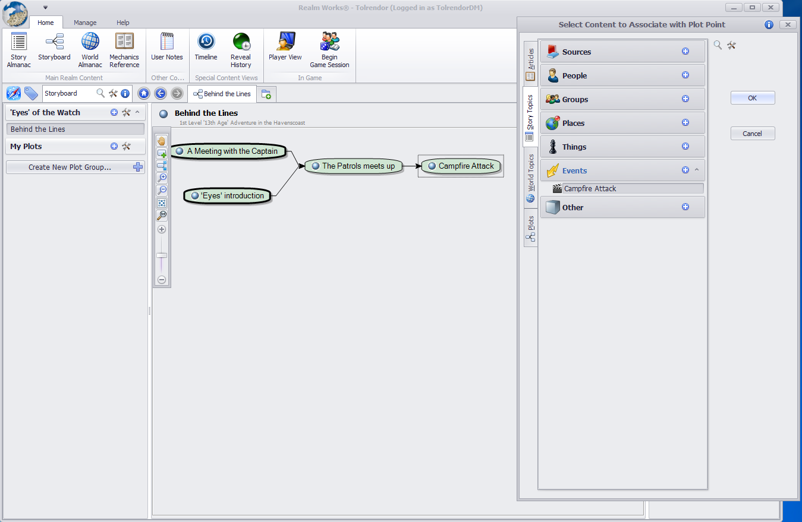This screenshot has width=802, height=522.
Task: Select the pan hand tool on the storyboard
Action: coord(162,141)
